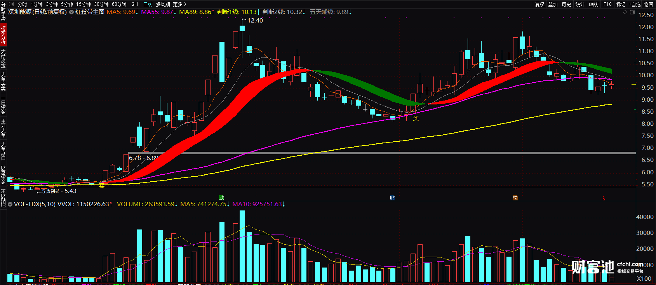Click the green 跌 marker on the timeline
The width and height of the screenshot is (656, 285).
pyautogui.click(x=221, y=198)
